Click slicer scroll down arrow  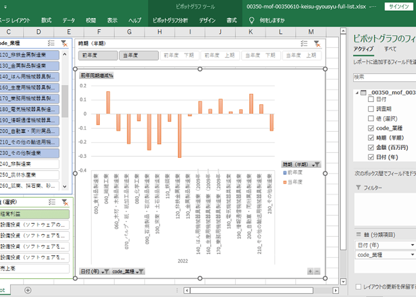[x=64, y=186]
